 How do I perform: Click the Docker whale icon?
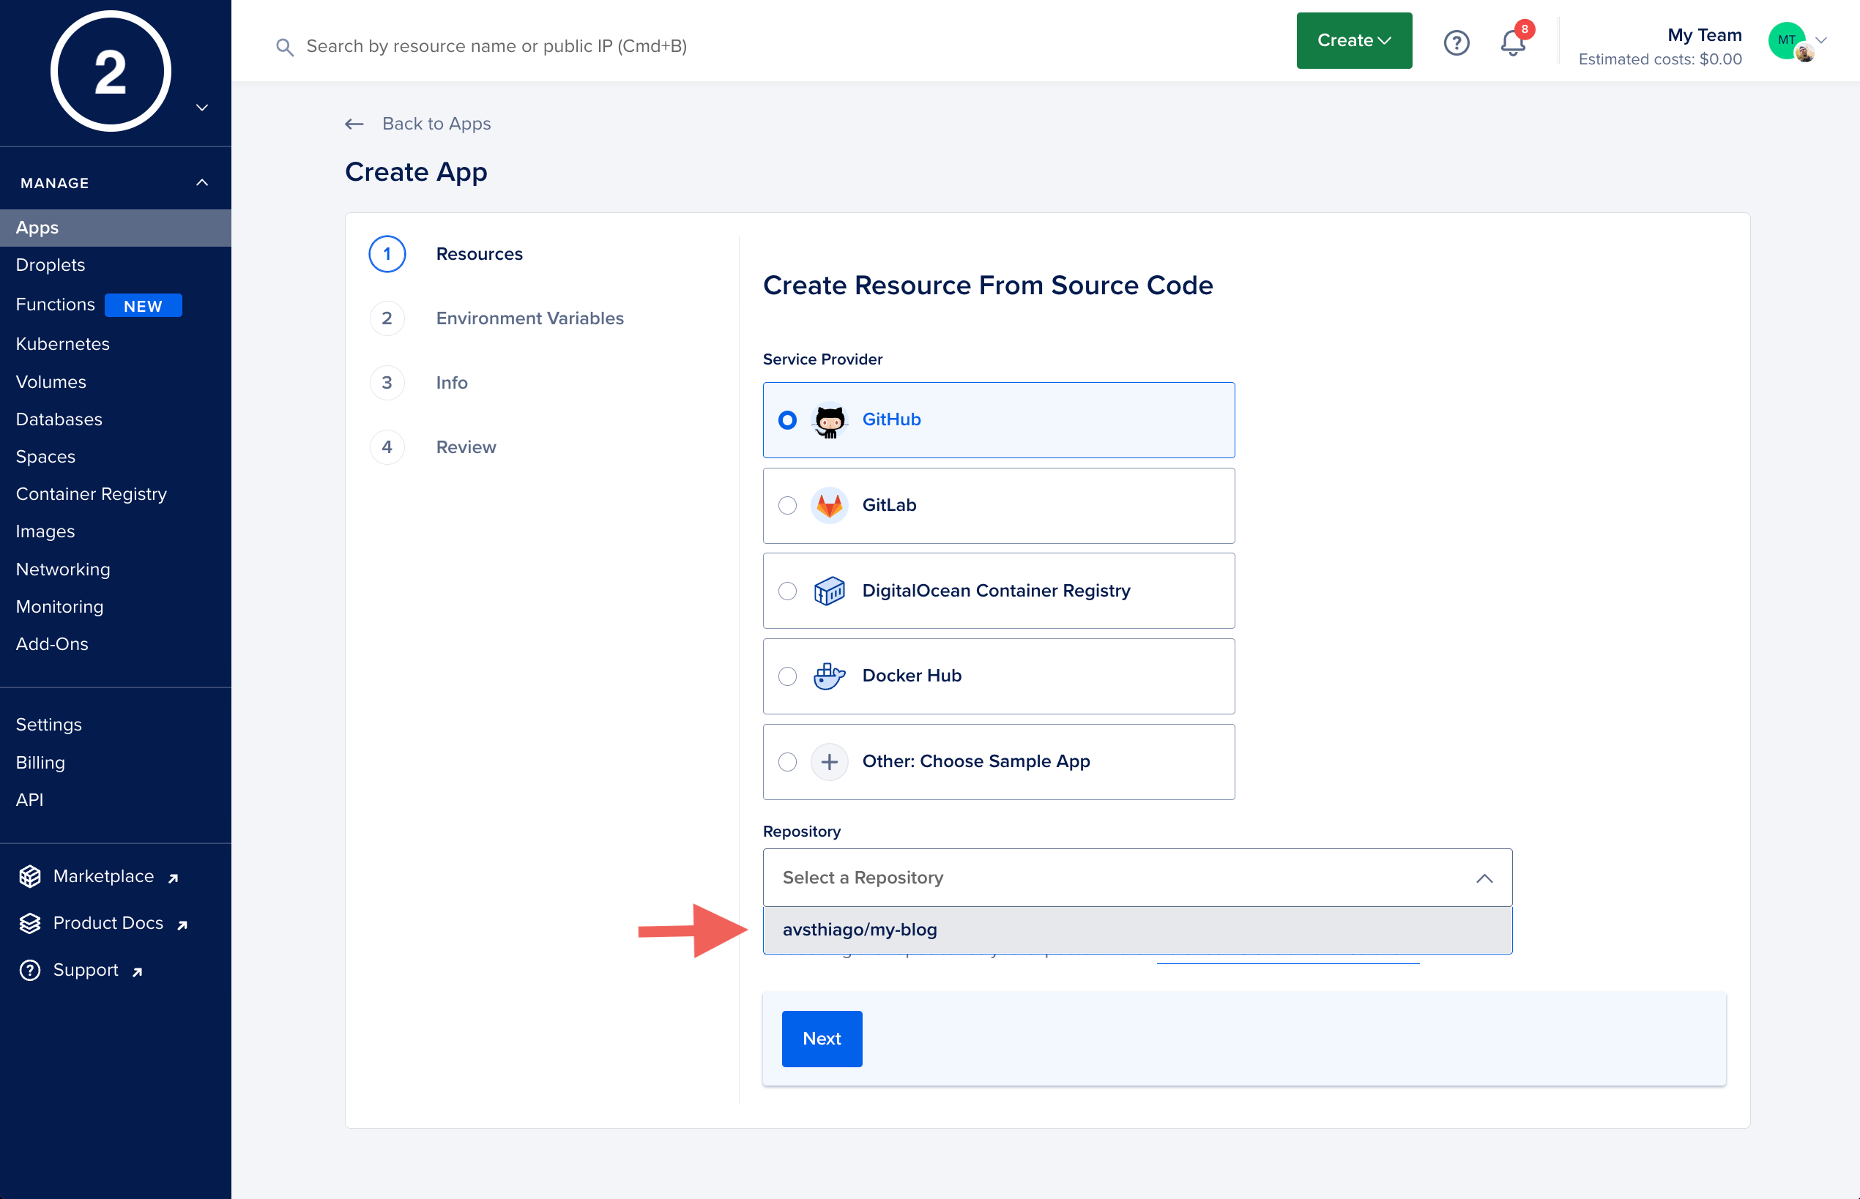830,676
